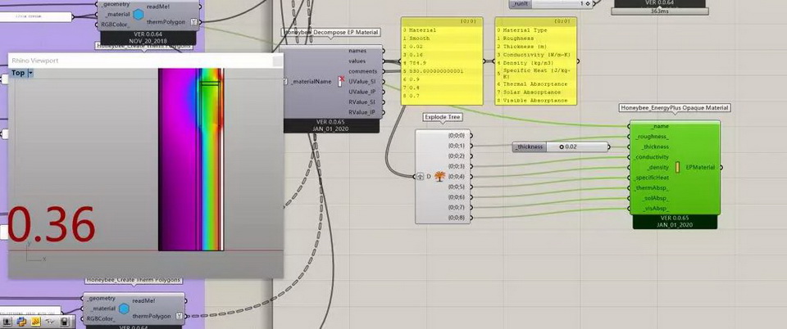
Task: Click the blue hexagon on bottom Therm Polygons component
Action: coord(125,309)
